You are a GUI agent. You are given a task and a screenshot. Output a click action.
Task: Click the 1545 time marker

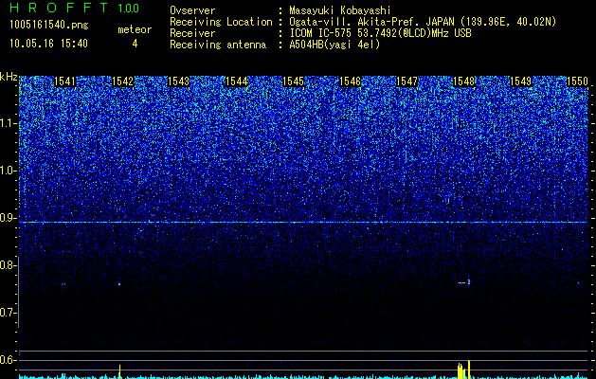(293, 81)
